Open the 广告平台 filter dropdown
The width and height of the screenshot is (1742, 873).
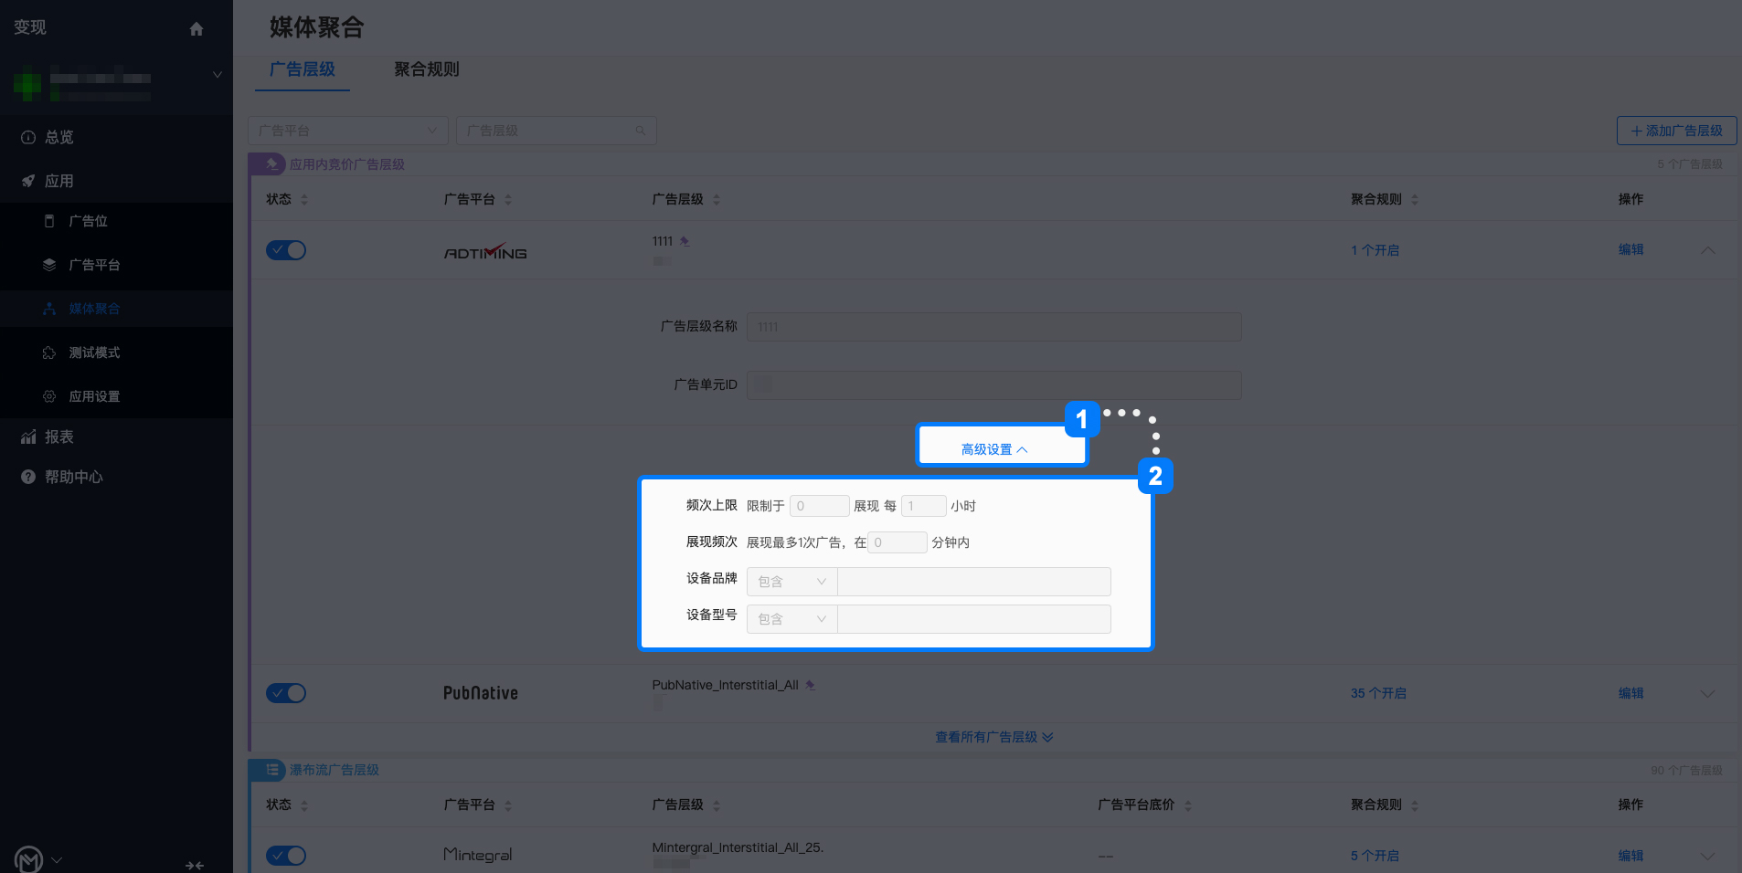click(348, 131)
